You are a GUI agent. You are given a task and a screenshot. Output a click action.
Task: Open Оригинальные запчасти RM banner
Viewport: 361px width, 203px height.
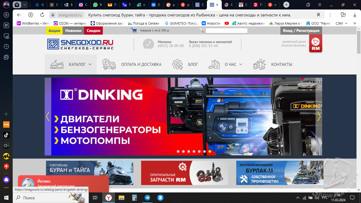tap(185, 173)
